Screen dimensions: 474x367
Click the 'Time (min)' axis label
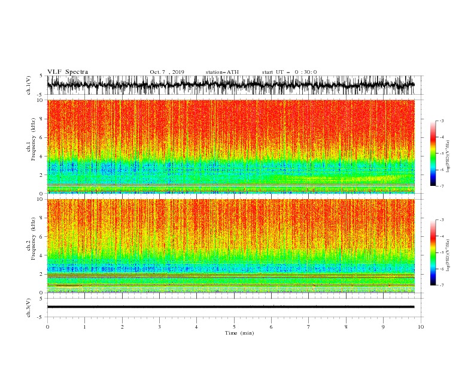coord(239,333)
